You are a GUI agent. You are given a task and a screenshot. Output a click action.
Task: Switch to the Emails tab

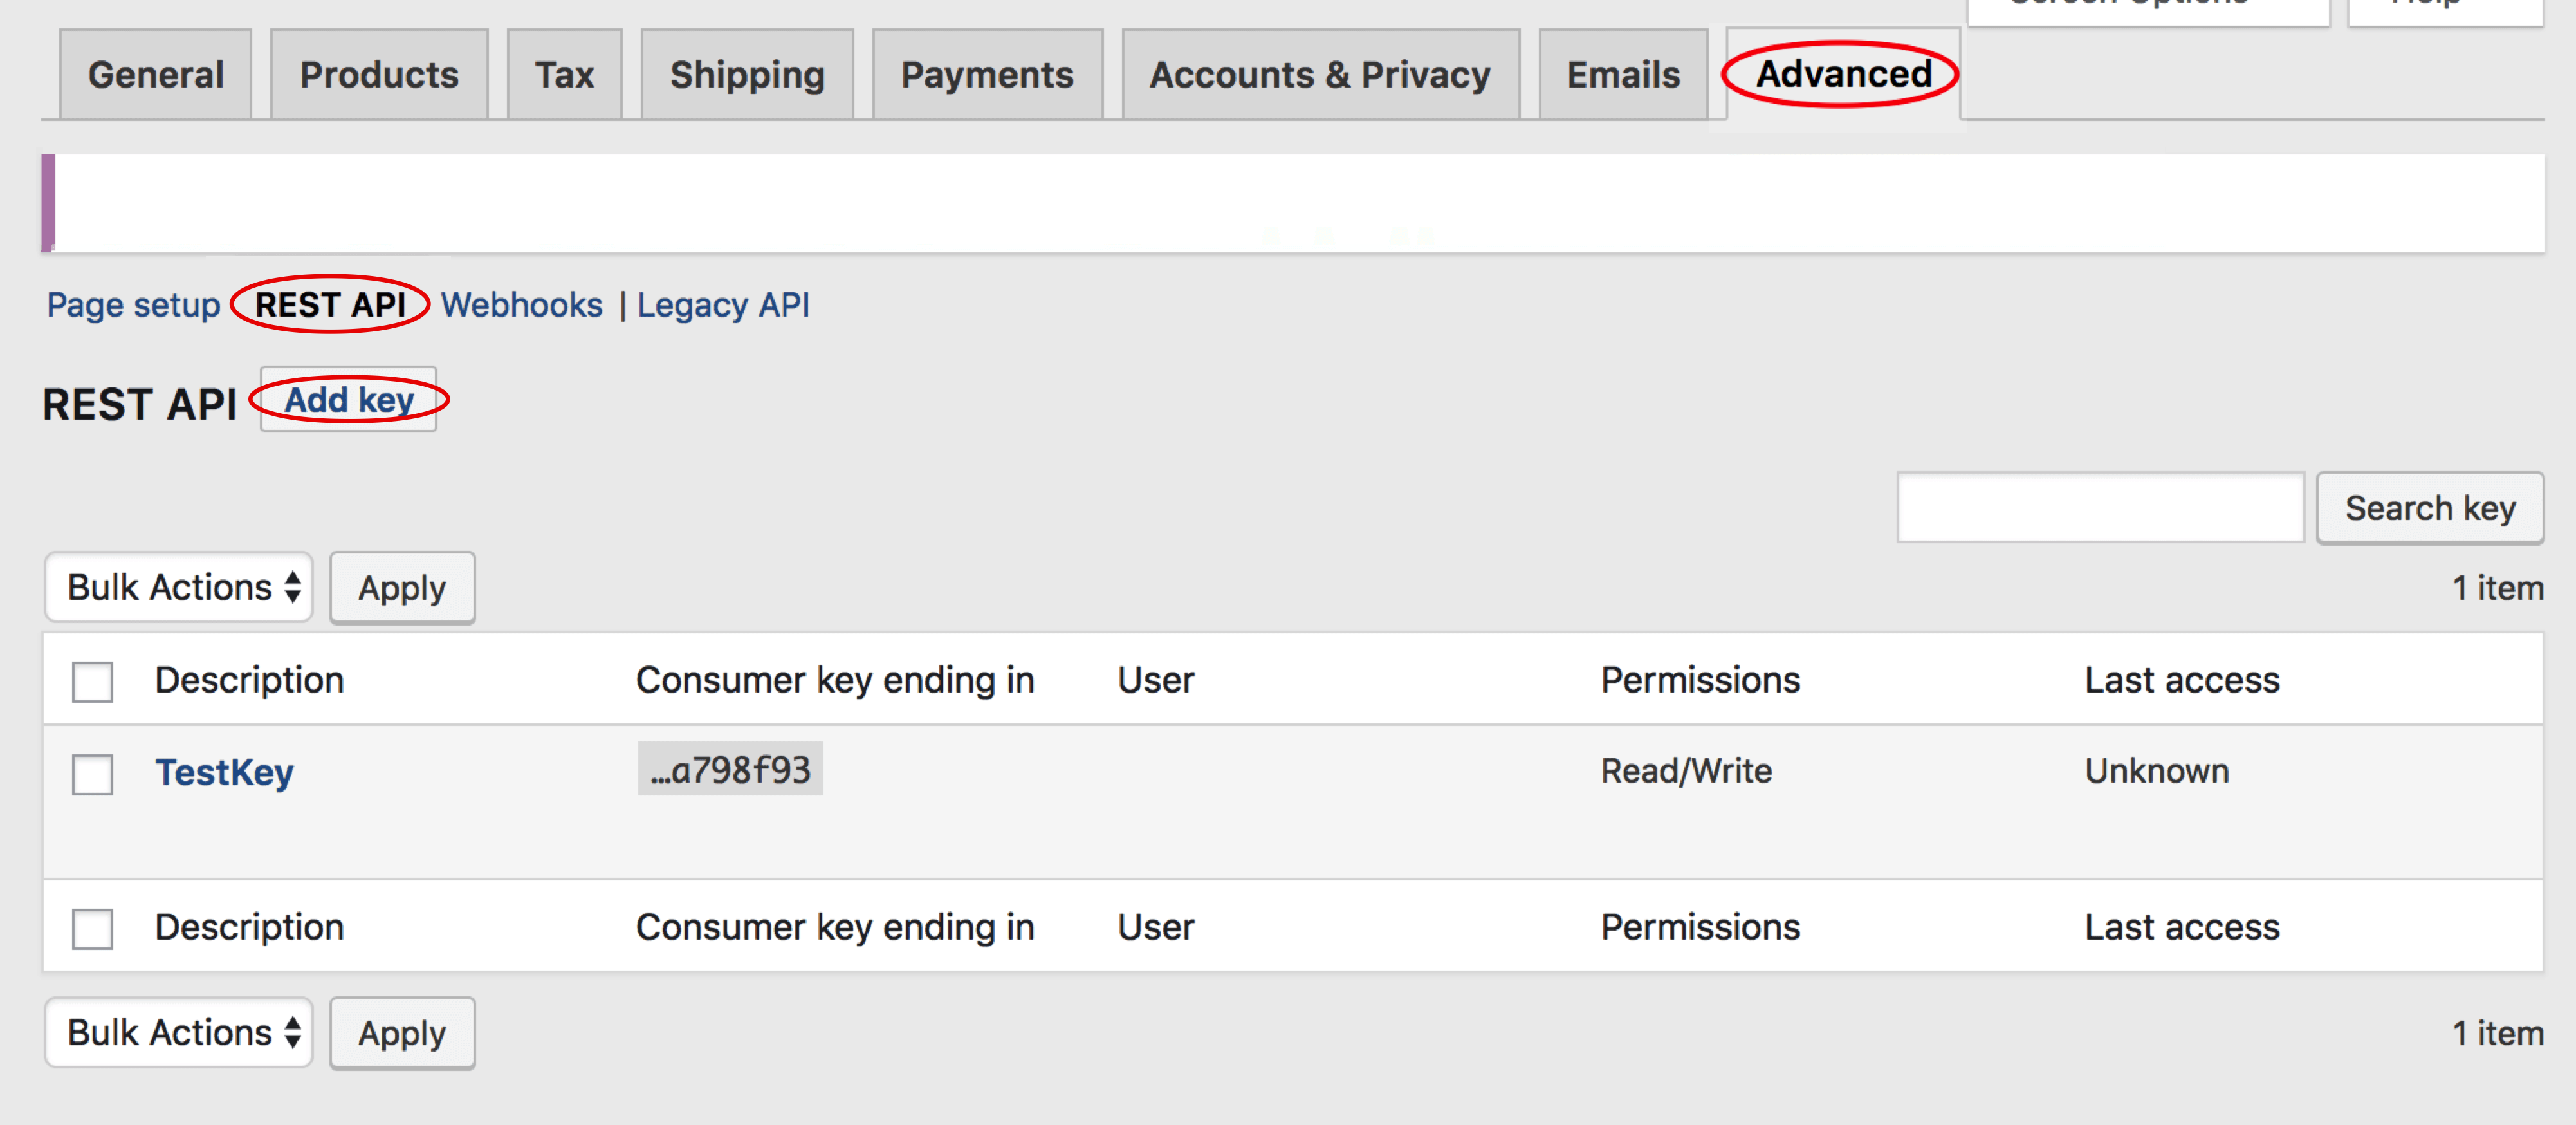click(1623, 75)
